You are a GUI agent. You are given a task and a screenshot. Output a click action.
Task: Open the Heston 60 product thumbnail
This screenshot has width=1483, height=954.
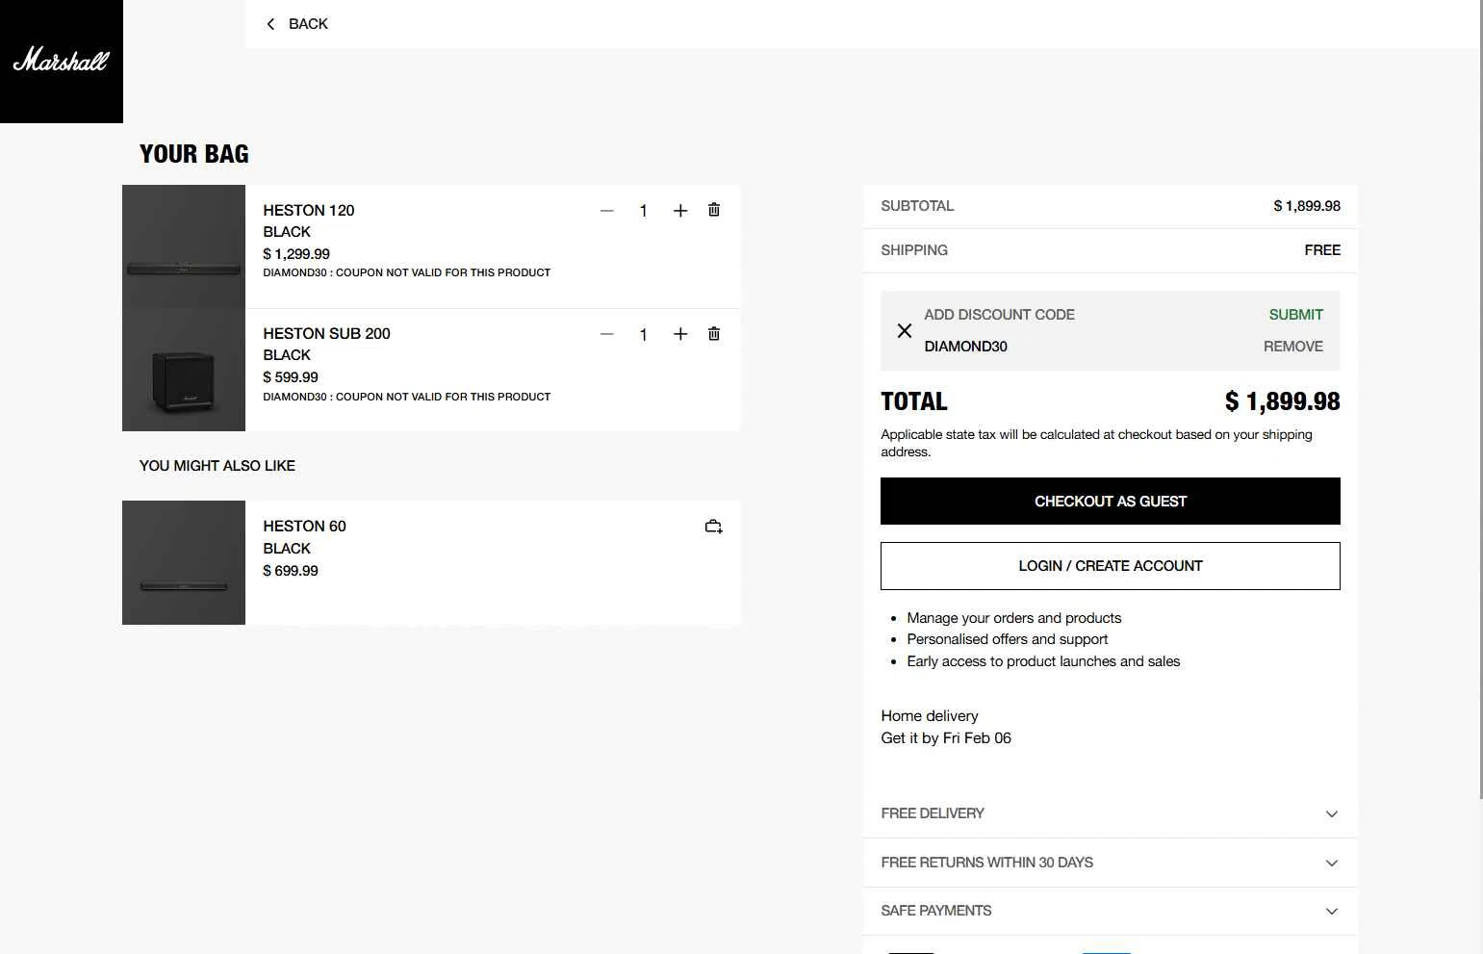click(184, 562)
